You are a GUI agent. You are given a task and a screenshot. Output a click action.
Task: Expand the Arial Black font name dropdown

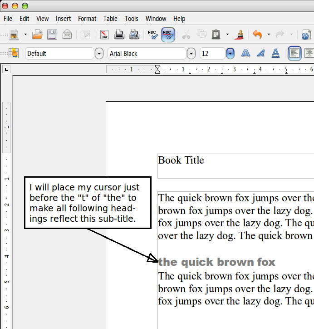(191, 54)
